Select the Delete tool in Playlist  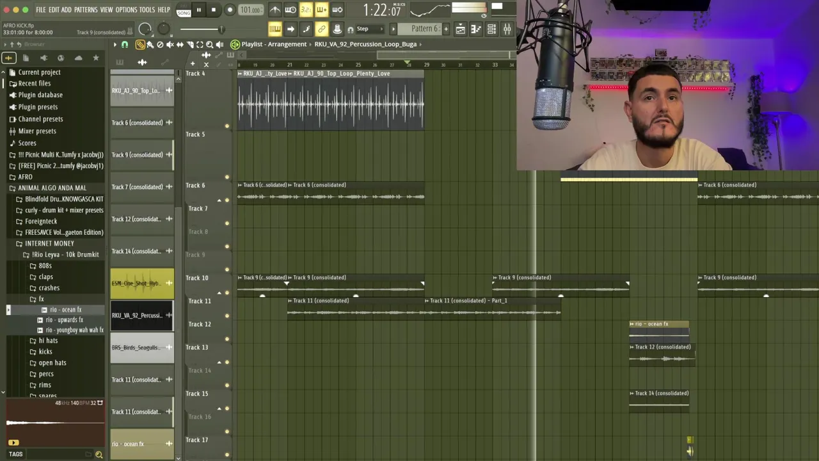tap(160, 44)
